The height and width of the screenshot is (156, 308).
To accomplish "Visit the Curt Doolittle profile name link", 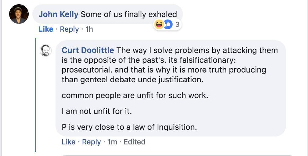I will [88, 50].
